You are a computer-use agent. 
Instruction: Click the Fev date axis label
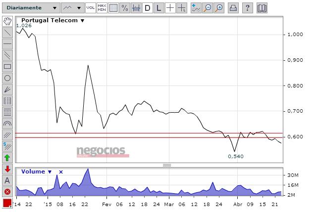[x=107, y=204]
